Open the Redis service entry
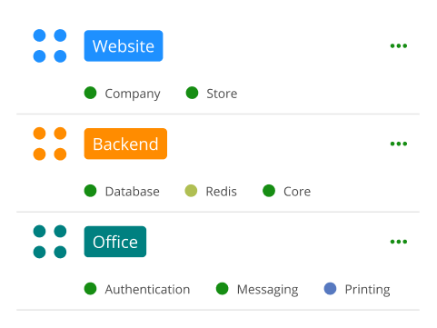 (211, 191)
